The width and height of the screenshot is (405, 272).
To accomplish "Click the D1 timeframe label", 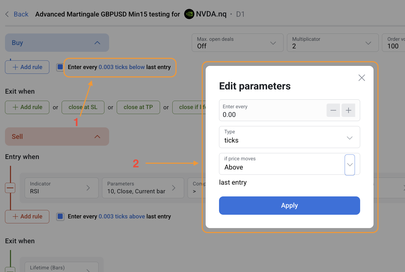I will (x=240, y=14).
